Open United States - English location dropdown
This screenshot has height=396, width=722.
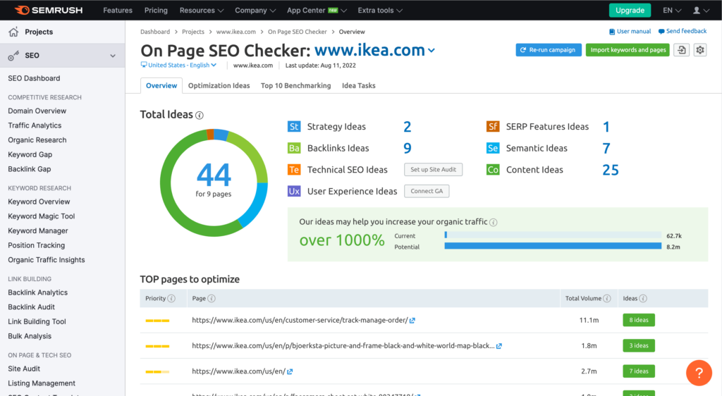[x=182, y=65]
